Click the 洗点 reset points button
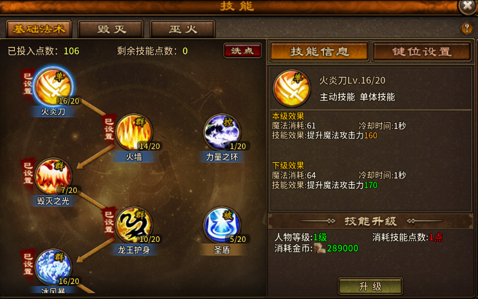This screenshot has height=299, width=478. 242,51
